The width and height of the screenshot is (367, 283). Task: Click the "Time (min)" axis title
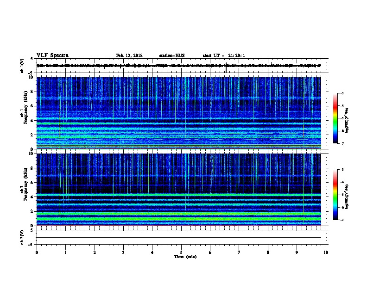(x=185, y=257)
